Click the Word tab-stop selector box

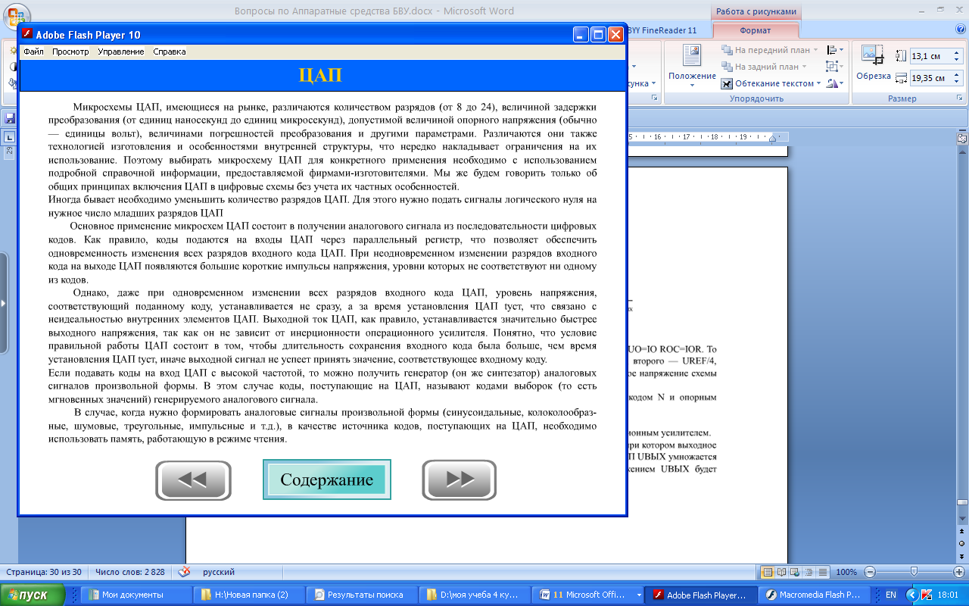pos(9,137)
